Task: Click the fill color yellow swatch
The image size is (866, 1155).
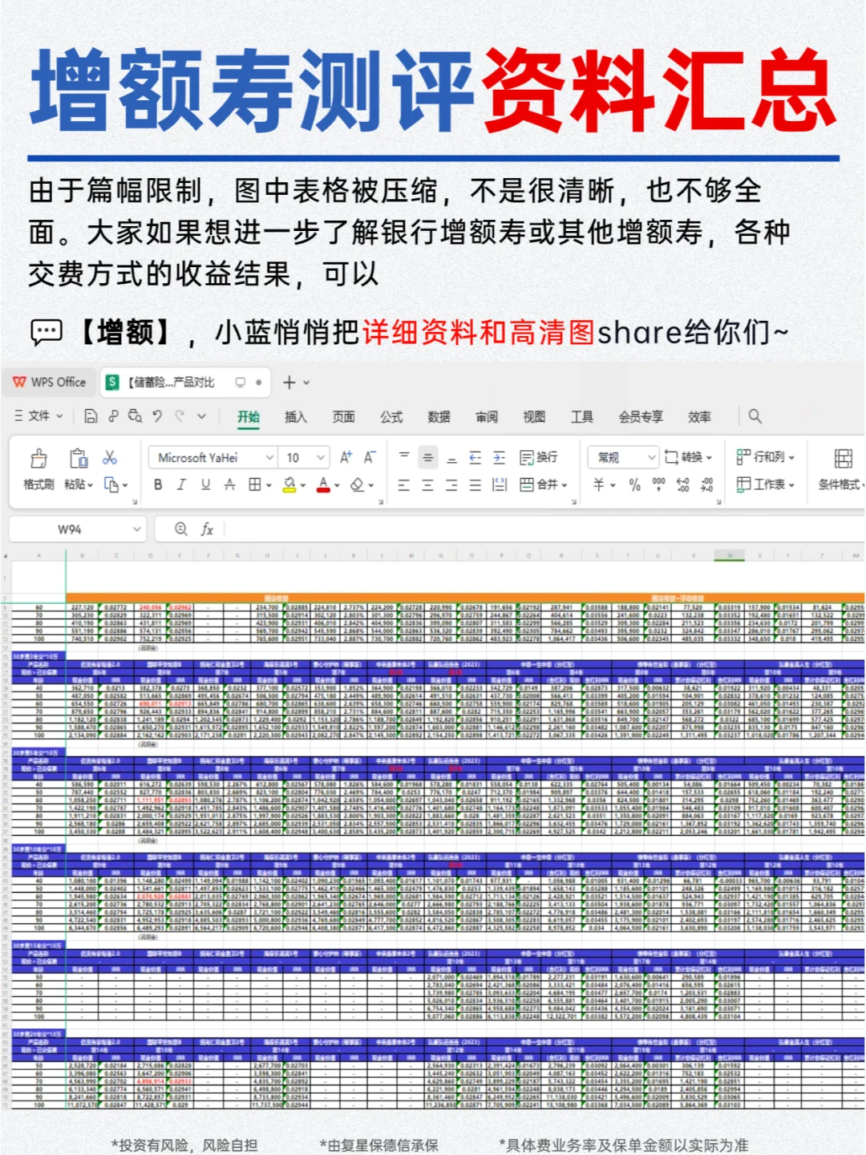Action: click(289, 484)
